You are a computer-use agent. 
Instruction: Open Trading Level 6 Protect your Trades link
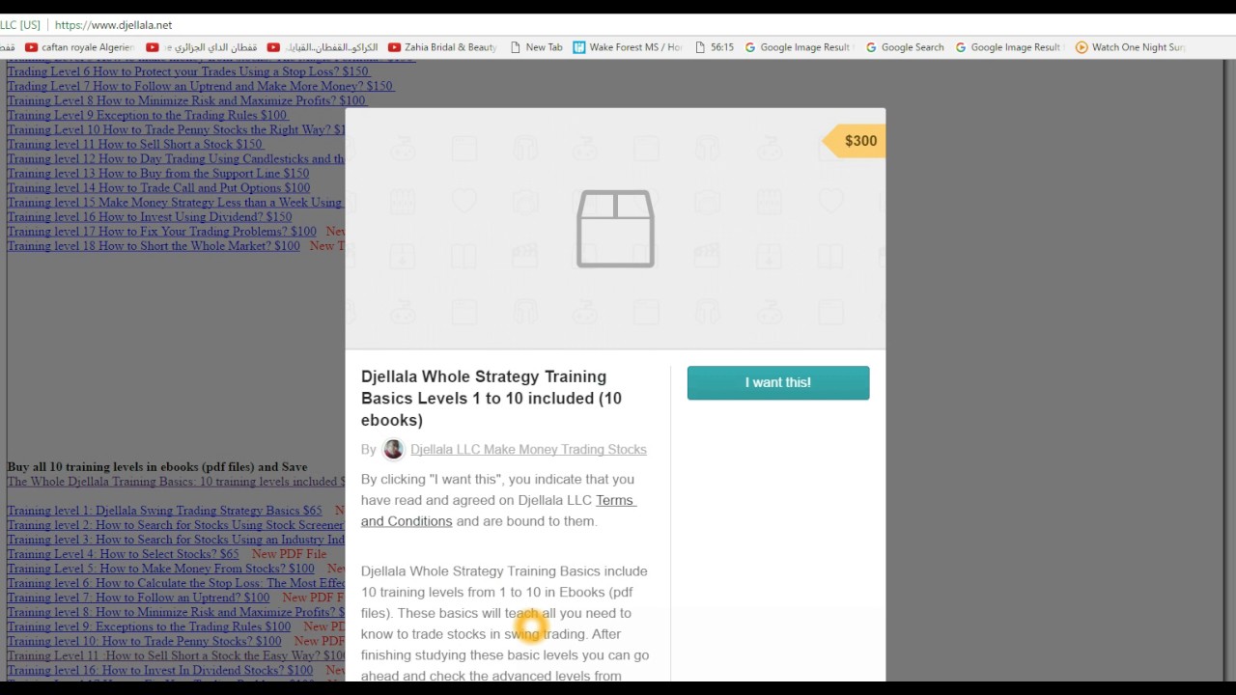[x=188, y=71]
